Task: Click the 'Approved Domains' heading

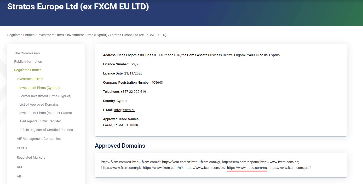Action: [120, 146]
